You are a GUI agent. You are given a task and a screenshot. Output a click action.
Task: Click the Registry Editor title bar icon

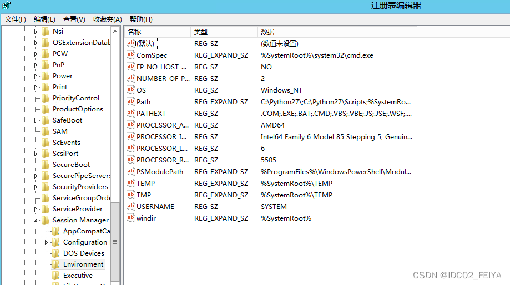coord(7,6)
